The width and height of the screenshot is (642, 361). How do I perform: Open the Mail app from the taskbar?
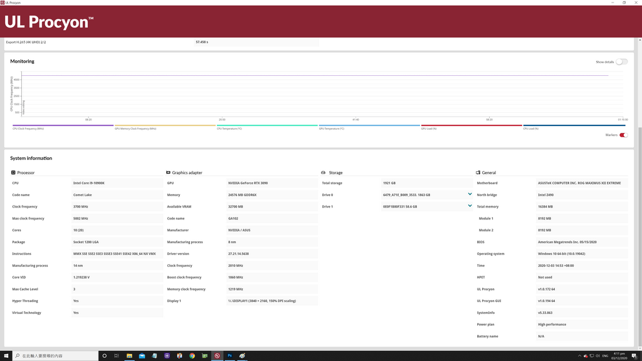[142, 356]
